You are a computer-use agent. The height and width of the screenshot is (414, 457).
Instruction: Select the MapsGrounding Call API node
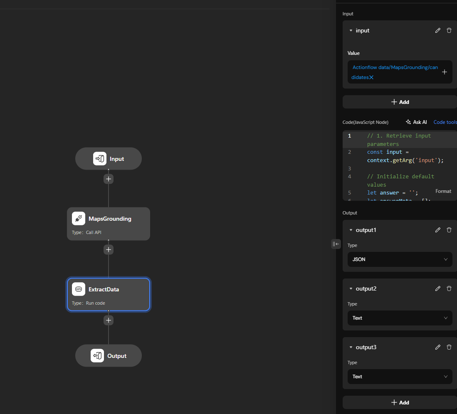pyautogui.click(x=109, y=224)
